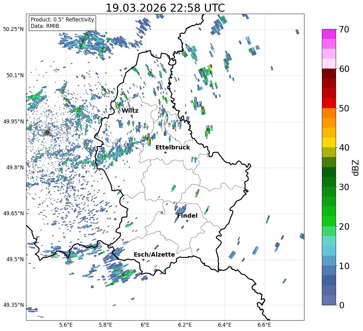This screenshot has width=363, height=331.
Task: Click the Findel location cross marker
Action: tap(187, 221)
